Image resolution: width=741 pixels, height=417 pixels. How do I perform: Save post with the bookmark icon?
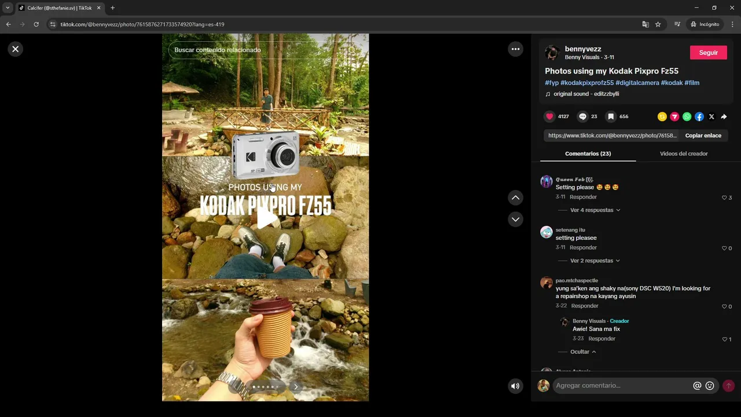pos(610,116)
